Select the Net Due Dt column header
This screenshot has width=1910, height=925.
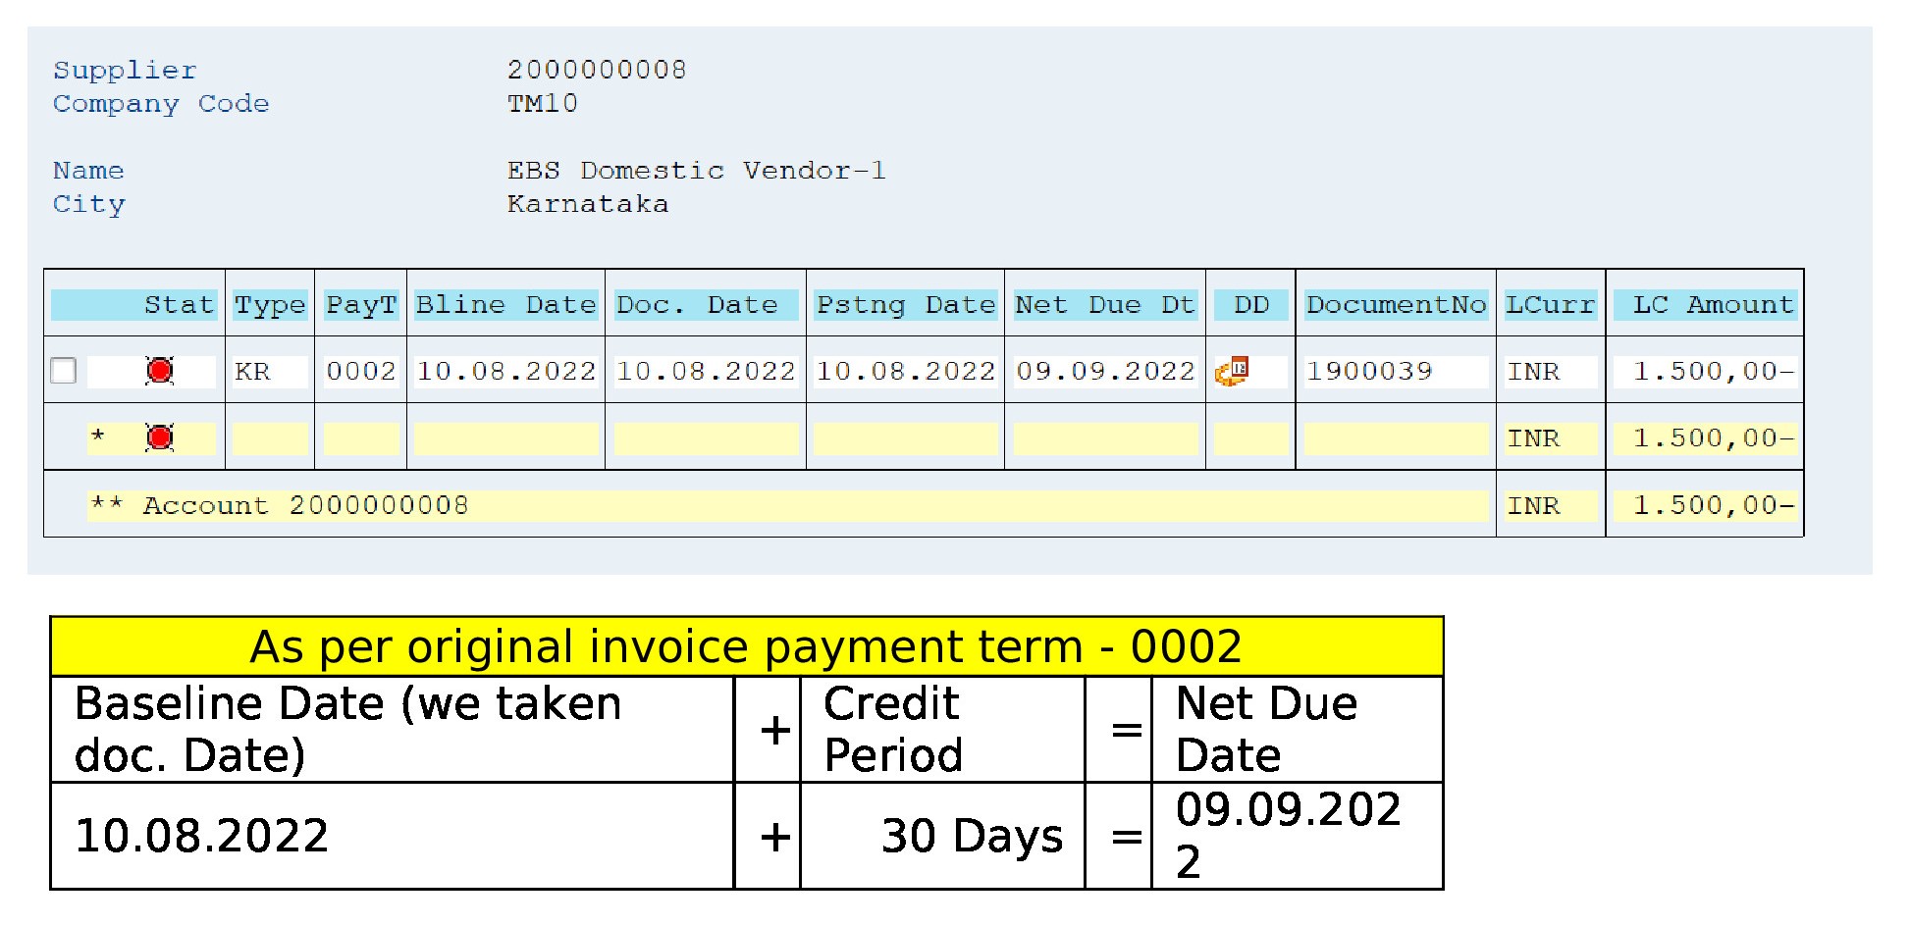[x=1104, y=305]
